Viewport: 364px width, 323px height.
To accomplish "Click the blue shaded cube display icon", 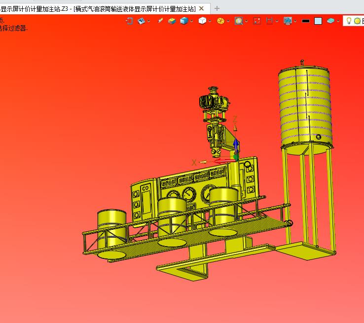I will pos(184,21).
